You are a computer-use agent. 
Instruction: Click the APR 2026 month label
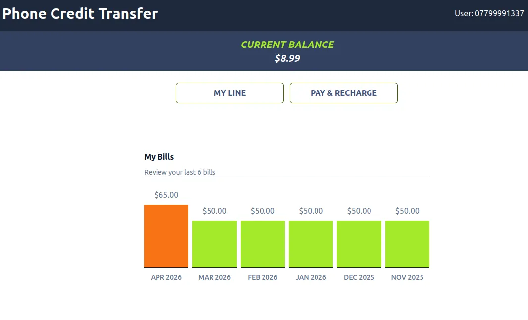click(166, 277)
